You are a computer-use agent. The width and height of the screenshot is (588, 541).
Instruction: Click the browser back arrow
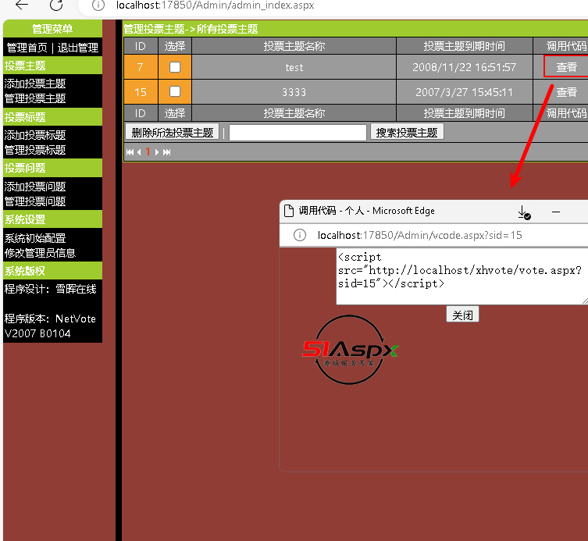click(22, 5)
